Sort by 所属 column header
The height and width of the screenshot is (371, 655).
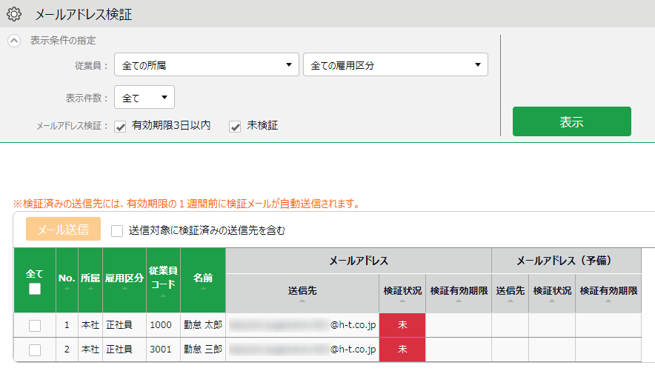tap(90, 281)
